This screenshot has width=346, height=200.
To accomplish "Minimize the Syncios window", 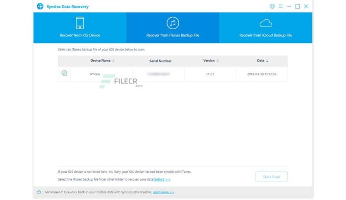I will (289, 6).
